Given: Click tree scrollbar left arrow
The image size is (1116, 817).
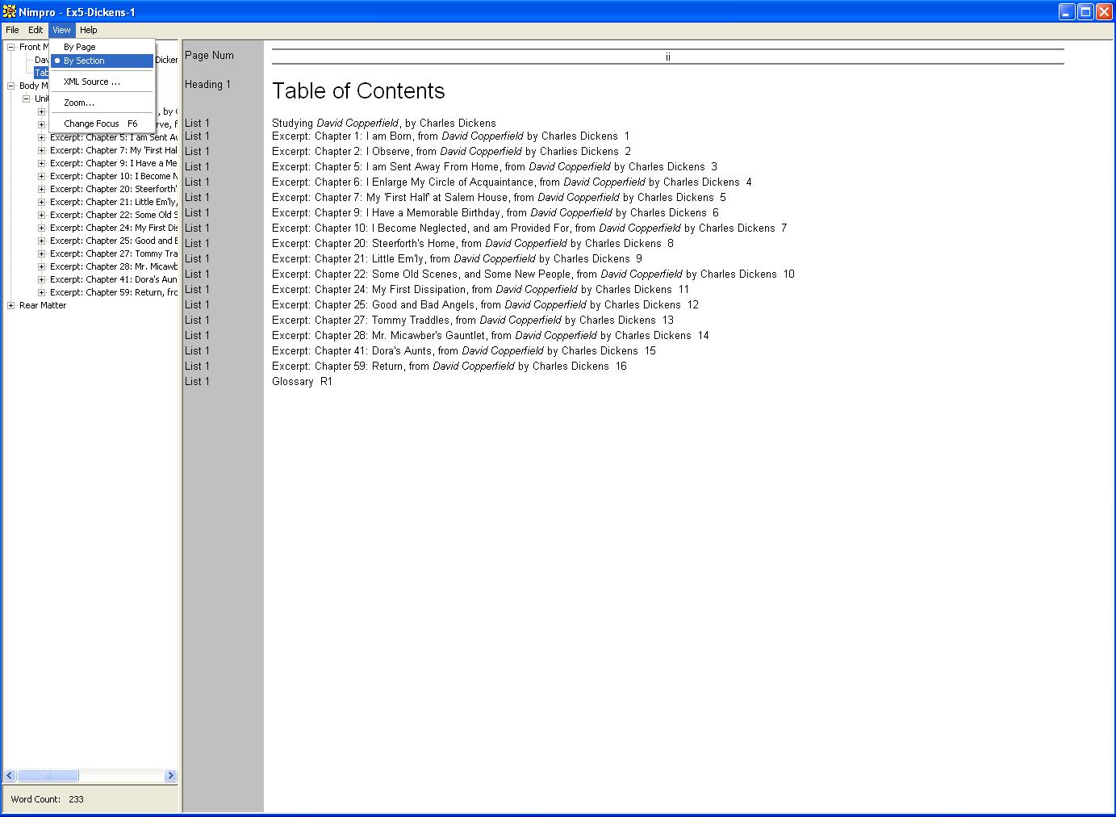Looking at the screenshot, I should (x=10, y=776).
